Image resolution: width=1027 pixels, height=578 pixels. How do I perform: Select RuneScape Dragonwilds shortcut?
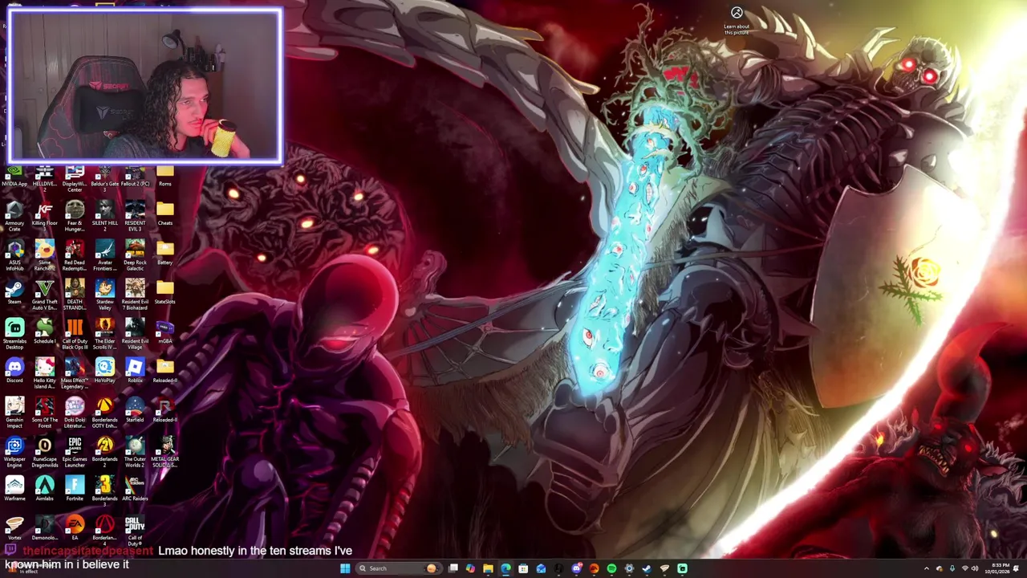(x=44, y=453)
